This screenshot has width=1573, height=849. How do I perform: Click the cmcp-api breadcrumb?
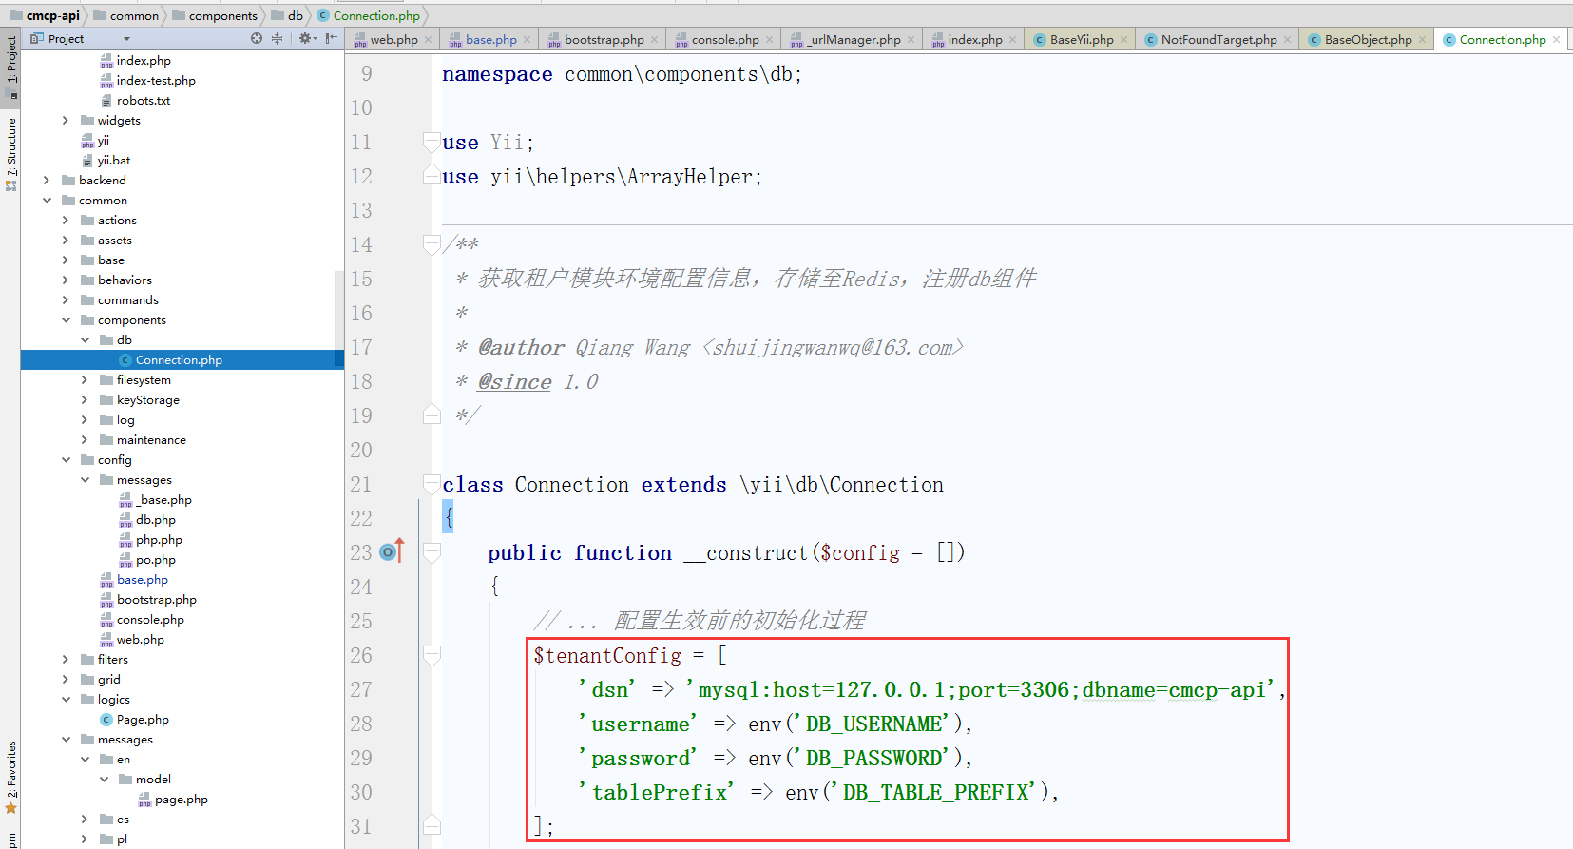(x=45, y=15)
